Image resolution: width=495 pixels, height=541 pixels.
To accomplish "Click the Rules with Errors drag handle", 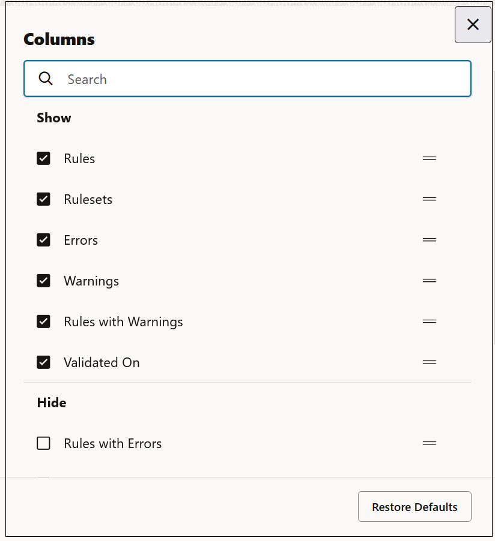I will point(429,443).
